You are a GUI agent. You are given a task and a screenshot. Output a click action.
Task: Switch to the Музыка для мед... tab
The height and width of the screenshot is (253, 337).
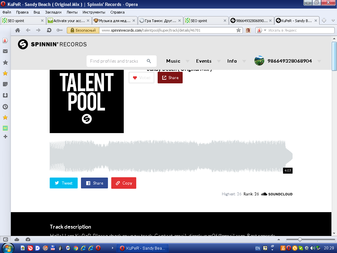point(115,21)
